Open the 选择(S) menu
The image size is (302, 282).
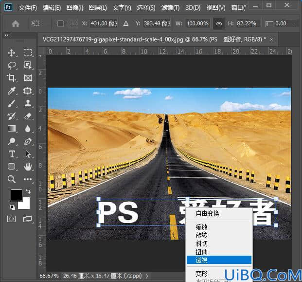click(146, 8)
